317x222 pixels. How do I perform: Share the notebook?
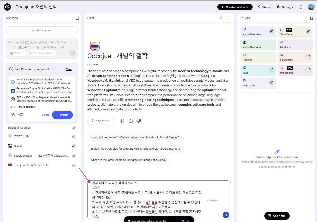pos(264,7)
